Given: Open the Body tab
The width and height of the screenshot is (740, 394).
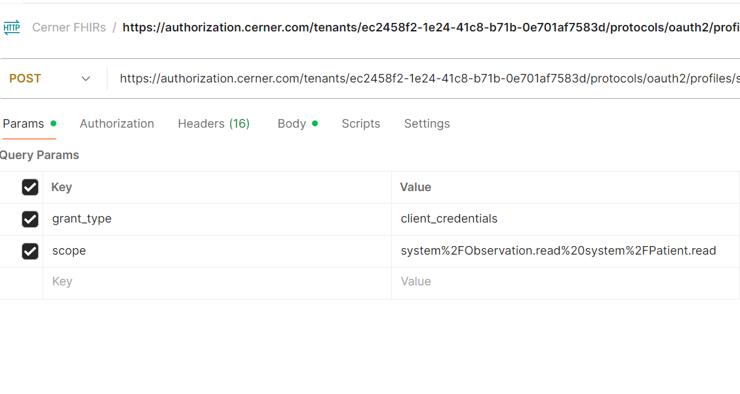Looking at the screenshot, I should tap(298, 124).
